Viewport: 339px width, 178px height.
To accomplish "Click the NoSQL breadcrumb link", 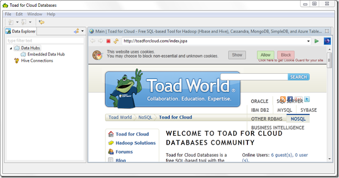I will [145, 117].
